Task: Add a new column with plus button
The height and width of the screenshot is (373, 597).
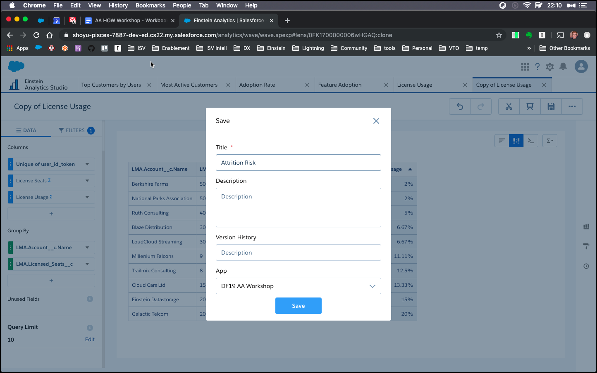Action: point(51,214)
